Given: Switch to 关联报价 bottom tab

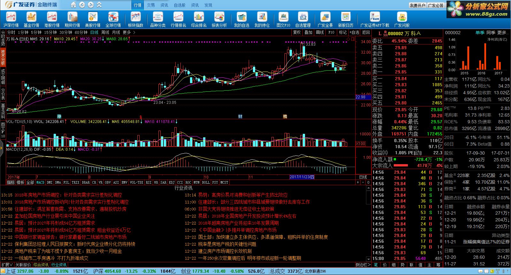Looking at the screenshot, I should pyautogui.click(x=23, y=265).
